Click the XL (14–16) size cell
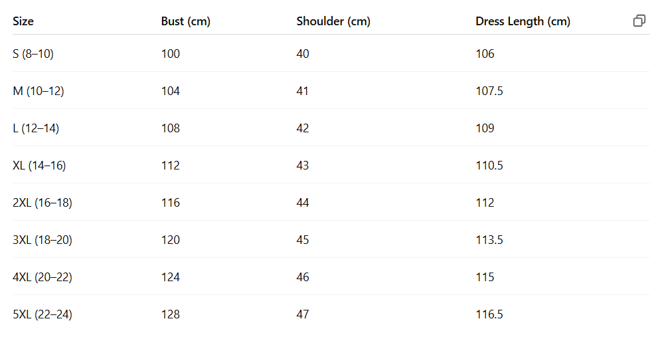Viewport: 656px width, 343px height. pos(39,166)
